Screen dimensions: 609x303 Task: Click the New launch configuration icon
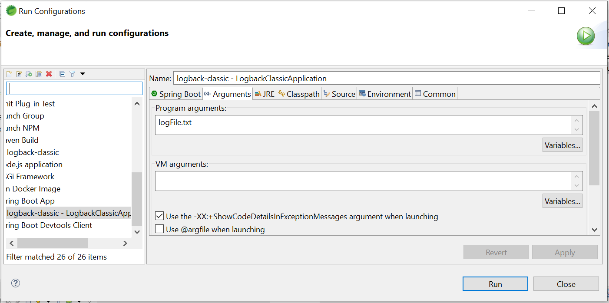[9, 74]
